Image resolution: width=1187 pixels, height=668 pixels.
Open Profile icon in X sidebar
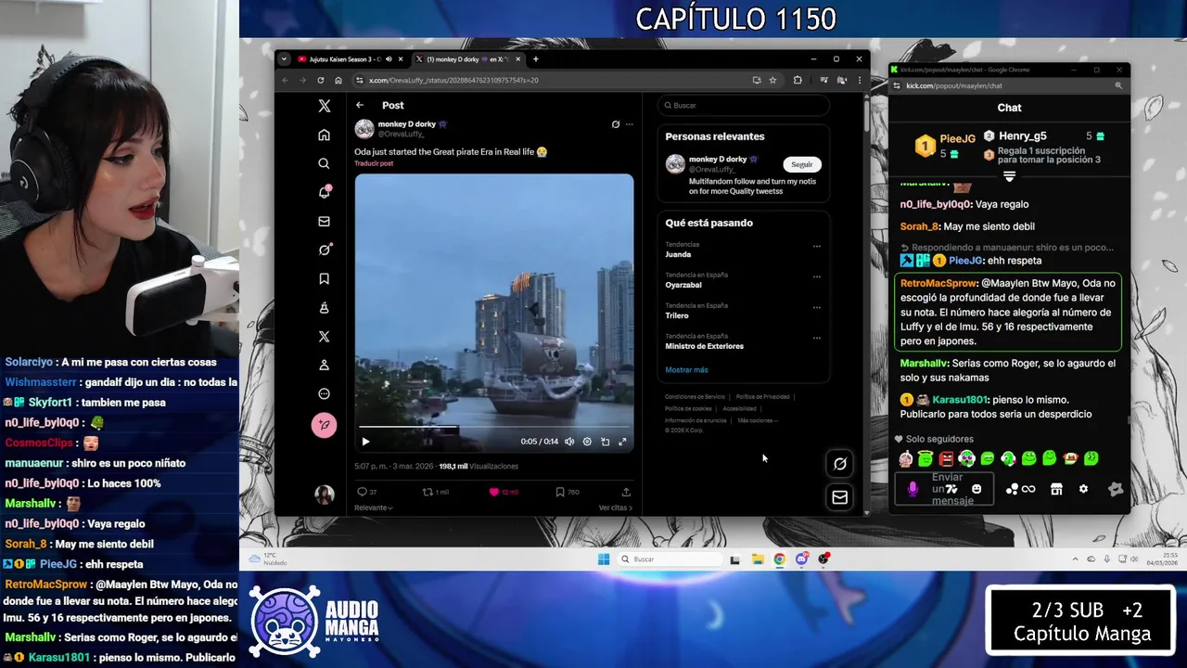324,365
